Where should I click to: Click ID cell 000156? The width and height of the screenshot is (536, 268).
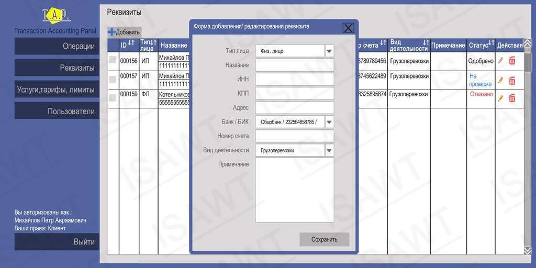coord(129,61)
